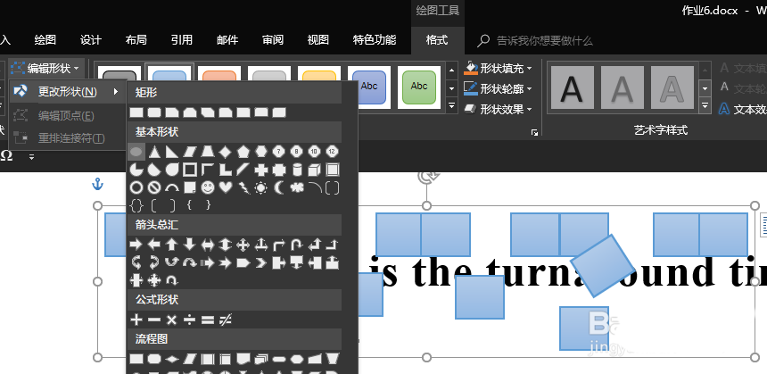Select the rotated blue square shape
This screenshot has width=767, height=374.
pos(603,266)
